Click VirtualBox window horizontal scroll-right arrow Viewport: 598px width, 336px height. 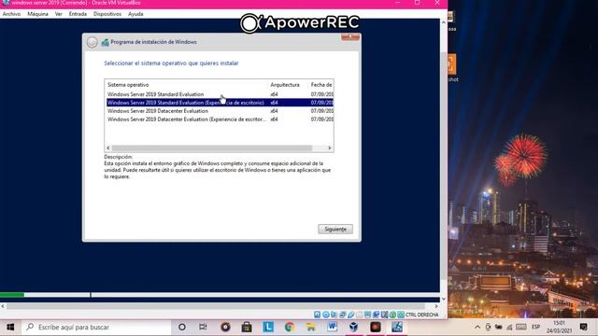[436, 306]
